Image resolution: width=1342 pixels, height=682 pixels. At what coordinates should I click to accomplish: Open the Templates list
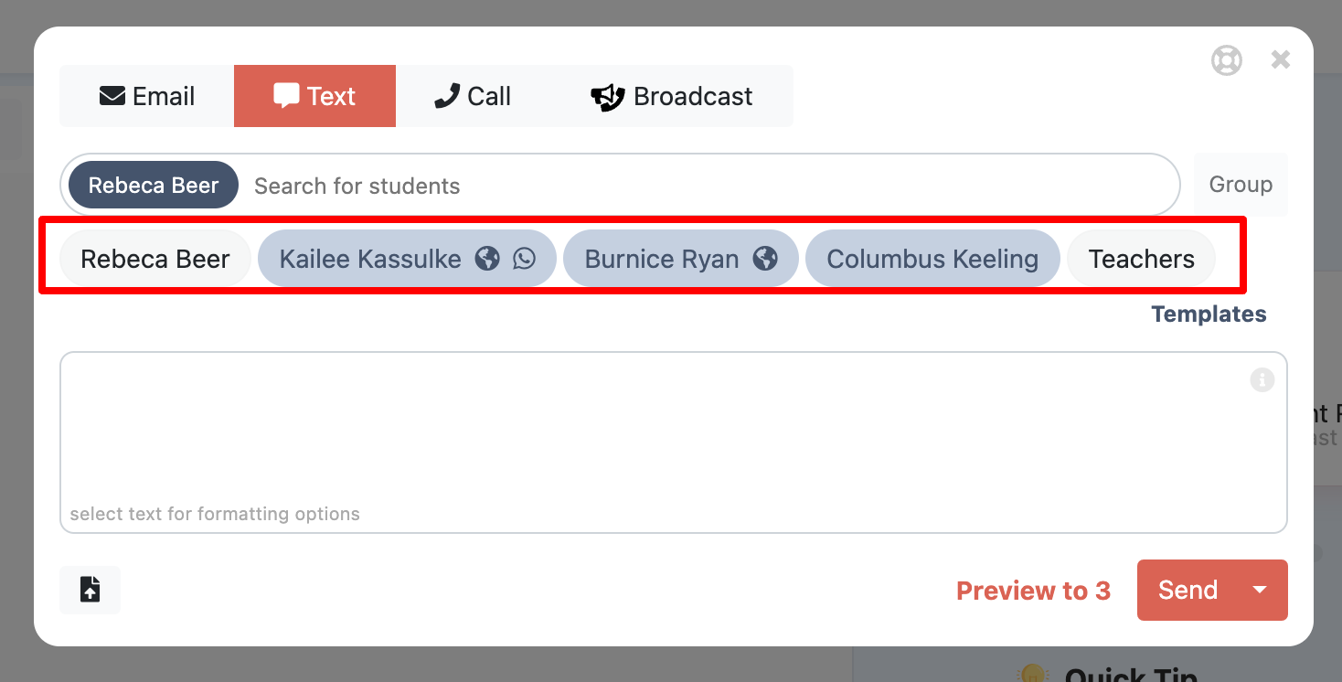click(x=1209, y=314)
